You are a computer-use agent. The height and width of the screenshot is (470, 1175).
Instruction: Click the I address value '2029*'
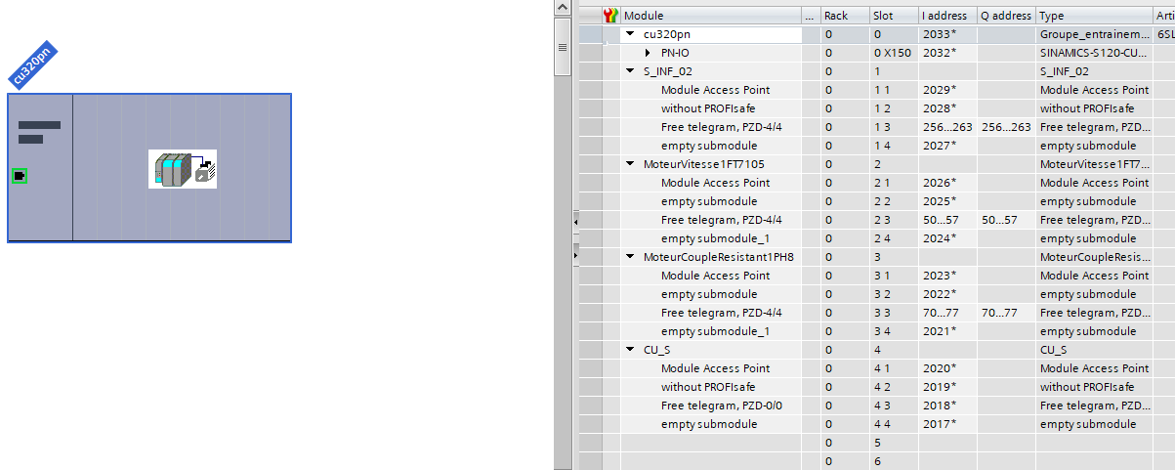(x=940, y=90)
